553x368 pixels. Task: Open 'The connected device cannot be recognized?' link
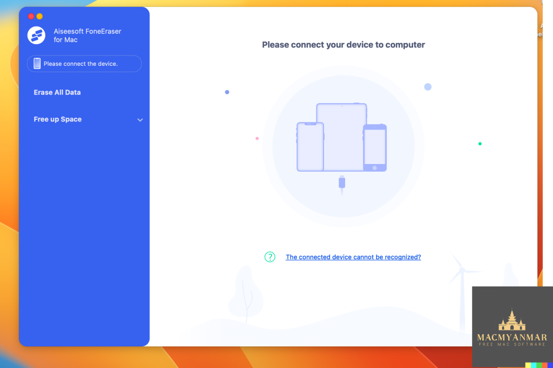(353, 257)
